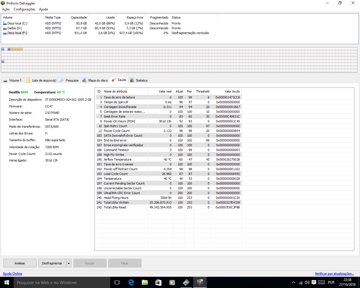The width and height of the screenshot is (360, 288).
Task: Select the Current Pending Sector Count row
Action: [168, 183]
